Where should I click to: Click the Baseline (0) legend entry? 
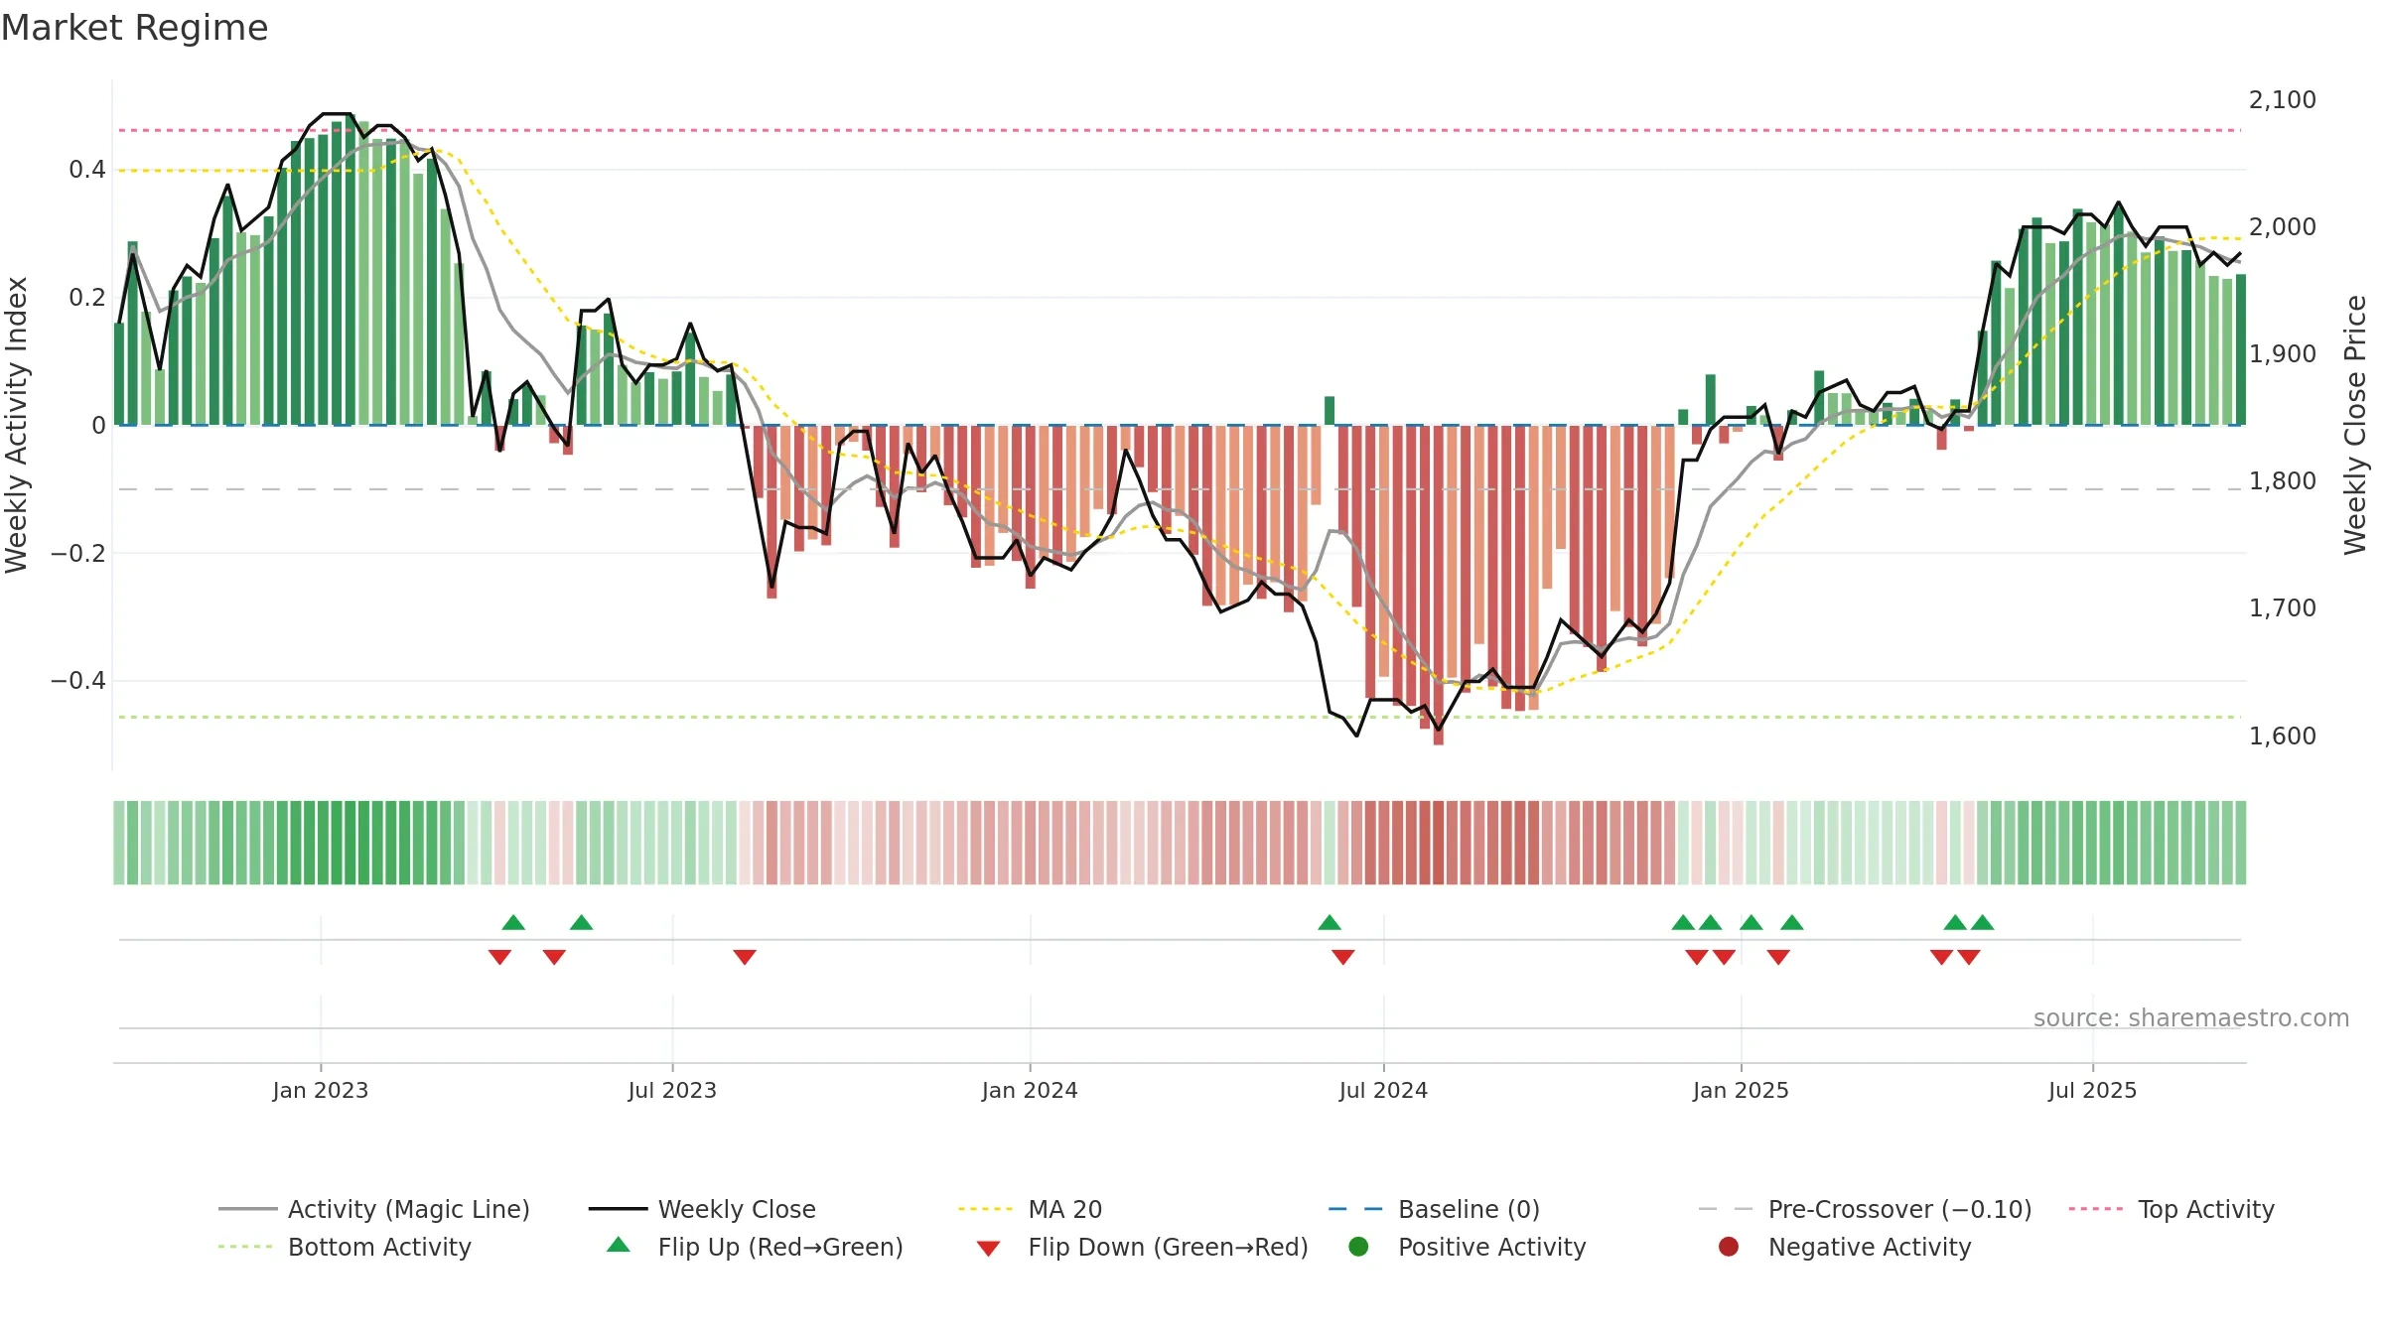coord(1434,1209)
